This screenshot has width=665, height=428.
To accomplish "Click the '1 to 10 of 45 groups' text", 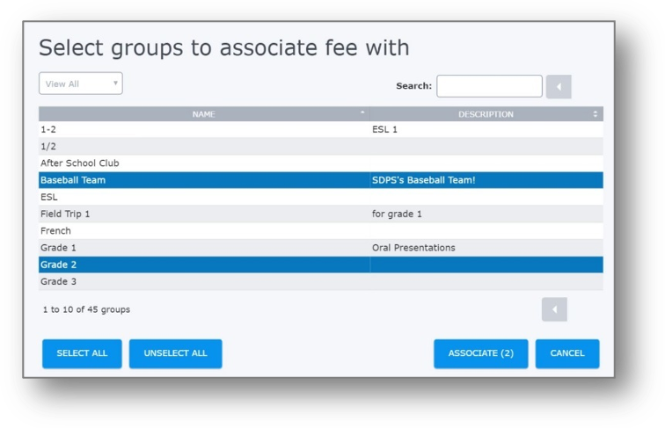I will coord(86,309).
